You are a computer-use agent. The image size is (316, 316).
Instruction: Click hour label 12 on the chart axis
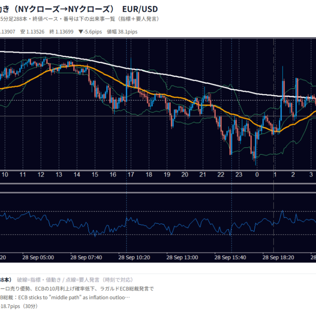click(41, 175)
